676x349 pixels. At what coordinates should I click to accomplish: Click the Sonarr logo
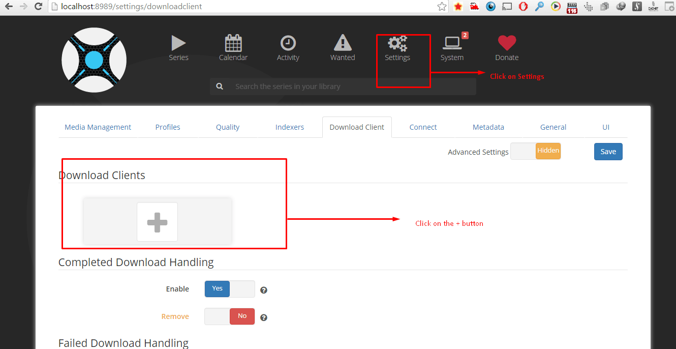pyautogui.click(x=94, y=60)
